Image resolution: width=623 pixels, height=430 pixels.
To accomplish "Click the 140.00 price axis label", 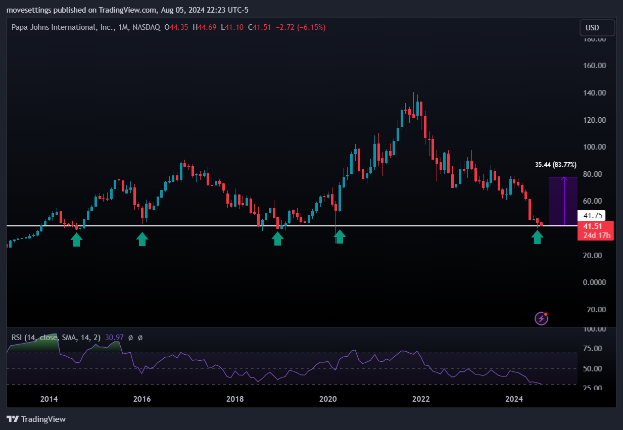I will (594, 93).
